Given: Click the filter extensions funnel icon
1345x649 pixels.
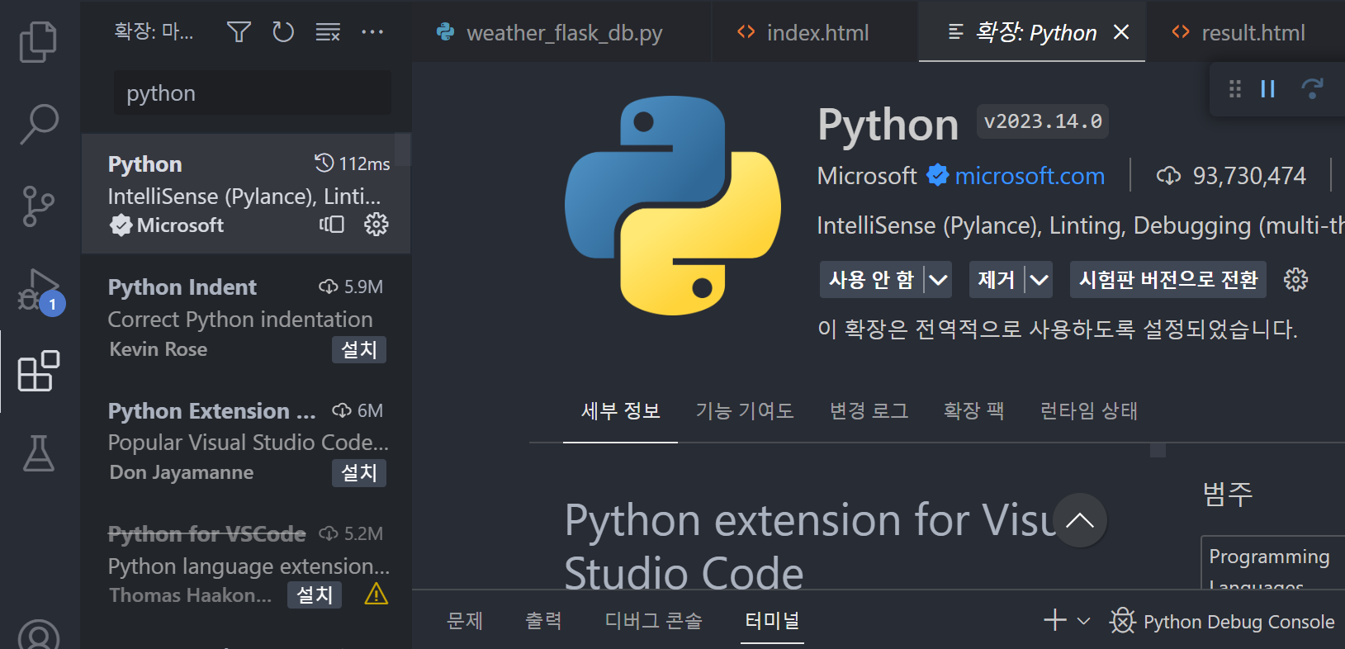Looking at the screenshot, I should (239, 32).
